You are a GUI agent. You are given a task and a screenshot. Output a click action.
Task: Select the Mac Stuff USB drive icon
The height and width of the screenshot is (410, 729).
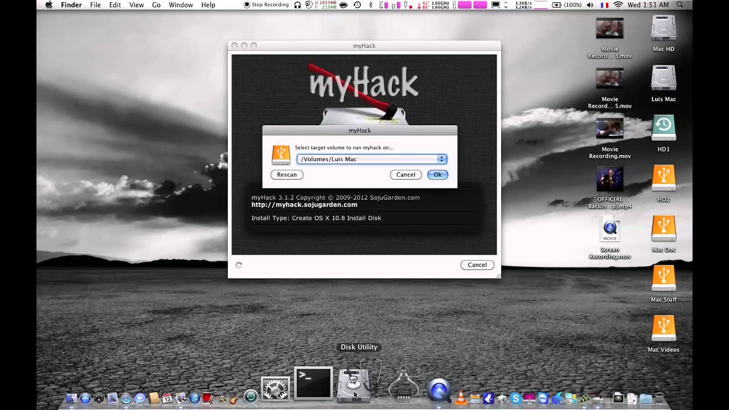[664, 279]
